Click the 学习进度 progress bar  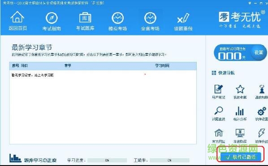[107, 160]
